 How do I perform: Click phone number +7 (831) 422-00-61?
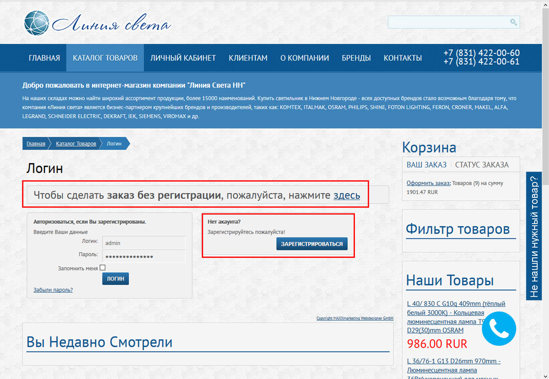pos(482,62)
